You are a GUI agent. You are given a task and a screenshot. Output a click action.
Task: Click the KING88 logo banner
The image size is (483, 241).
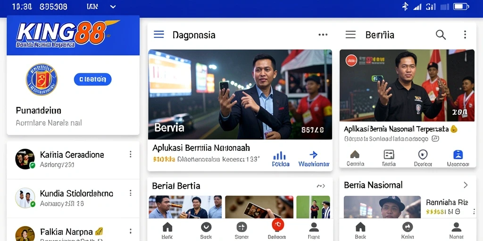(x=73, y=35)
